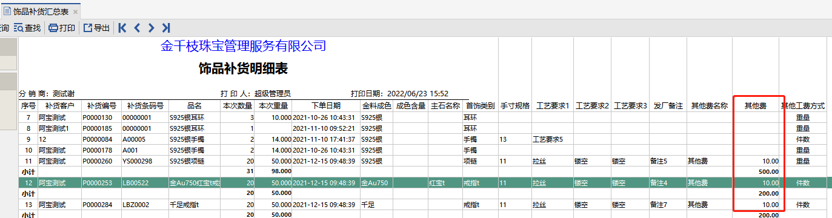The width and height of the screenshot is (832, 218).
Task: Click 打印人 超级管理员 text
Action: [x=255, y=94]
